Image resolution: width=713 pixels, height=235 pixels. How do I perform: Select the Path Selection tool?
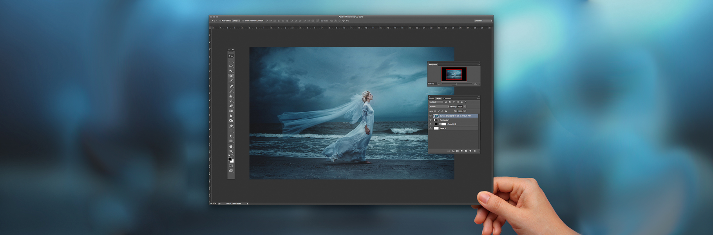[x=231, y=136]
